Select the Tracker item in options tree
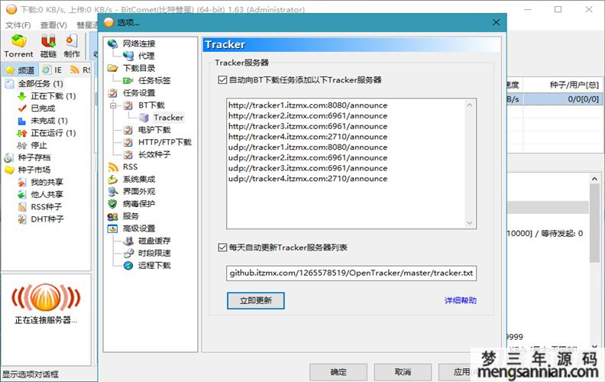 [168, 118]
